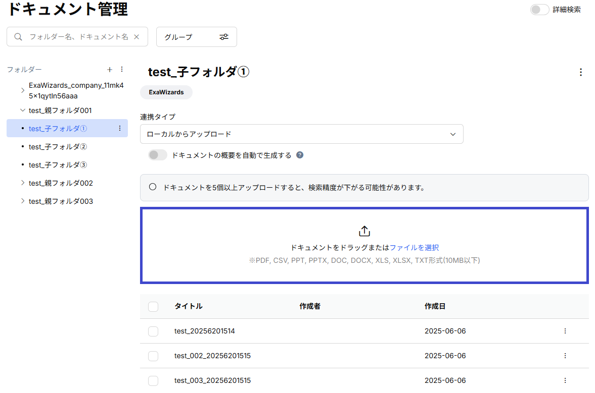
Task: Open the row menu for test_002_20256201515
Action: (x=565, y=356)
